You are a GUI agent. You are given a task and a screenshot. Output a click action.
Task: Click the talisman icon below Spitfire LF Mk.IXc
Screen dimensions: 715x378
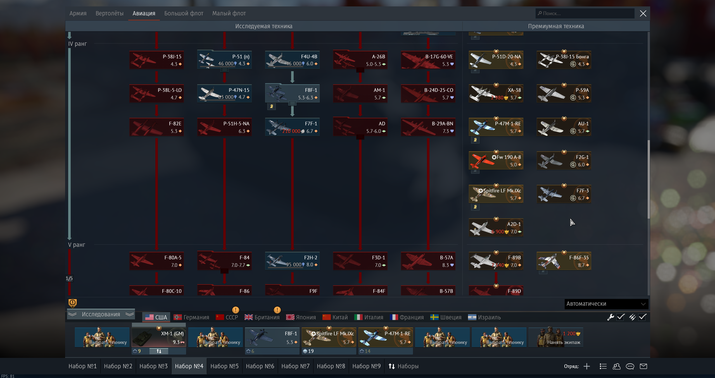tap(475, 207)
